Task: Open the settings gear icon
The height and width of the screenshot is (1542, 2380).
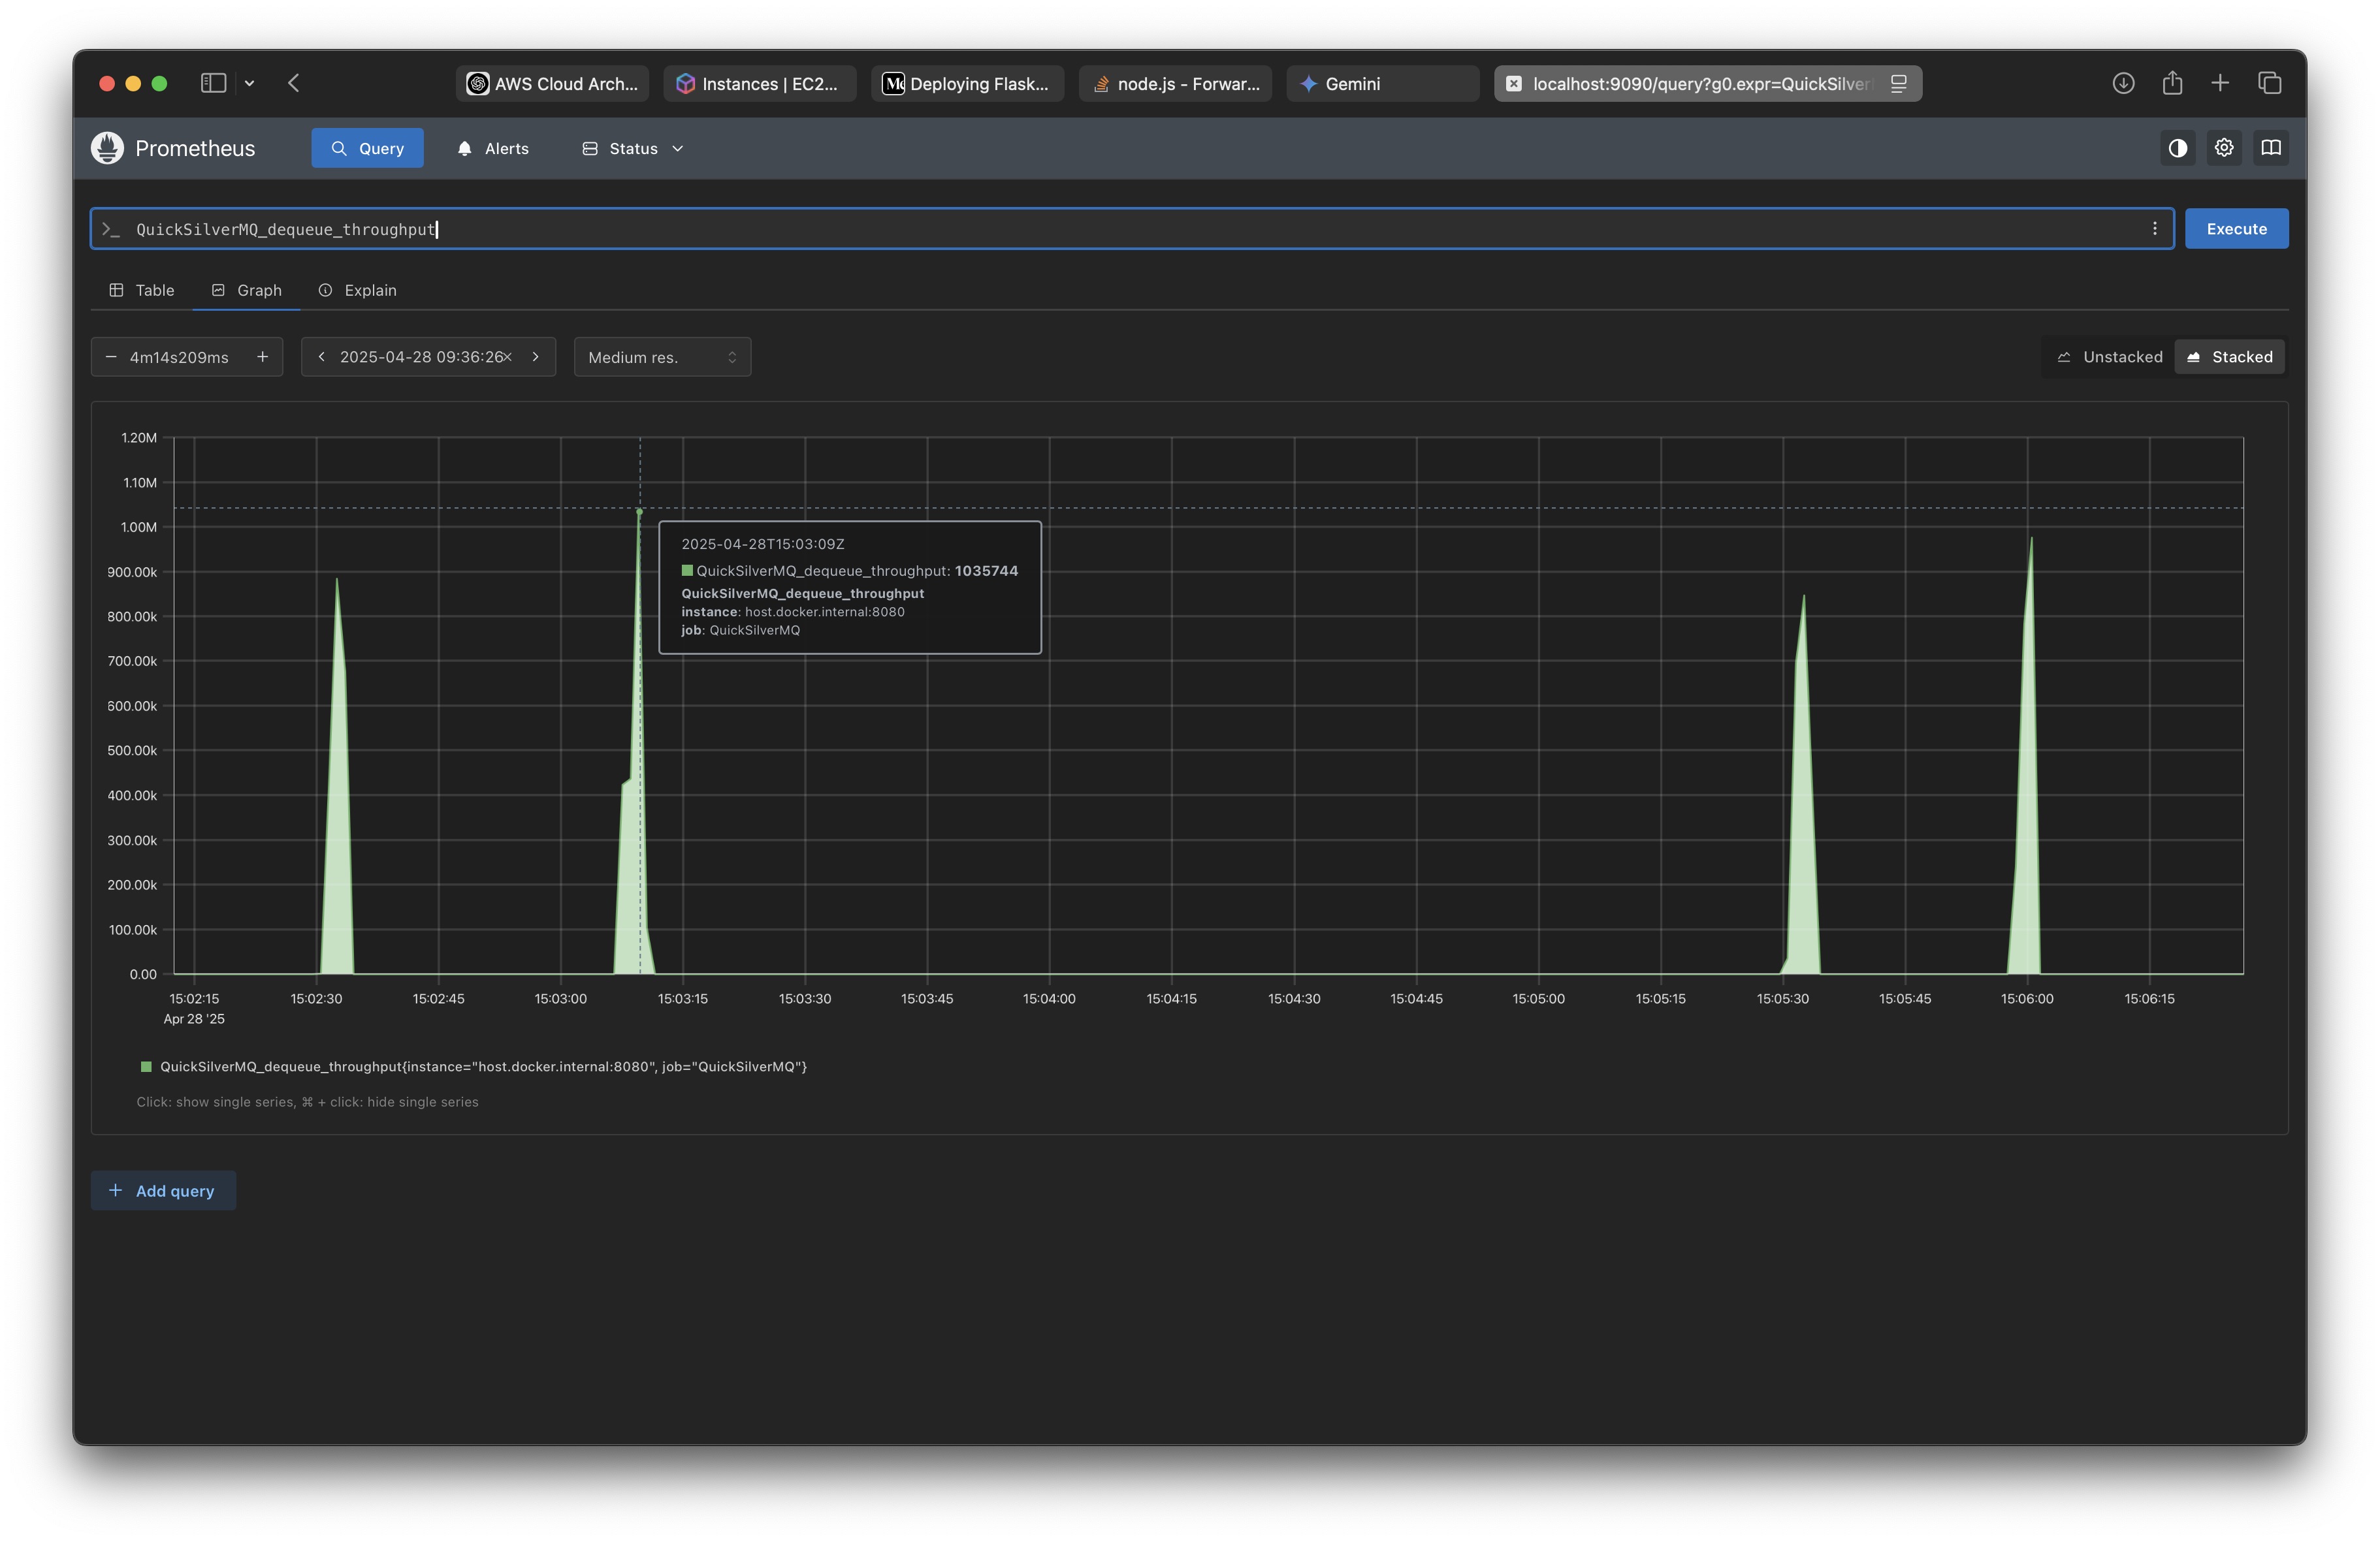Action: pyautogui.click(x=2224, y=147)
